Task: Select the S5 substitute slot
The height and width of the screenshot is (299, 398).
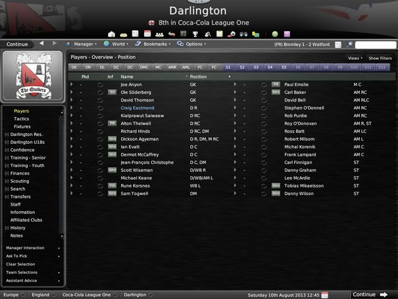Action: click(x=284, y=67)
